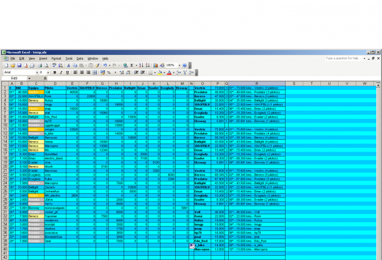
Task: Open the File menu
Action: point(13,58)
